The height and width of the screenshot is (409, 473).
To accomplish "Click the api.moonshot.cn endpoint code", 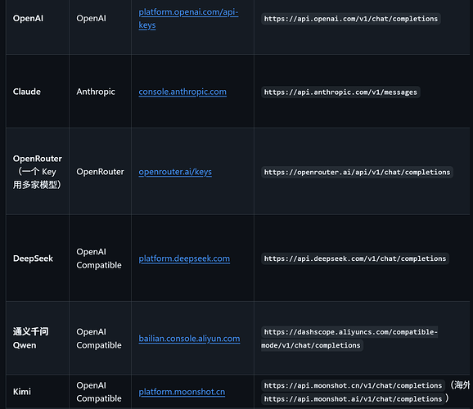I will coord(353,385).
